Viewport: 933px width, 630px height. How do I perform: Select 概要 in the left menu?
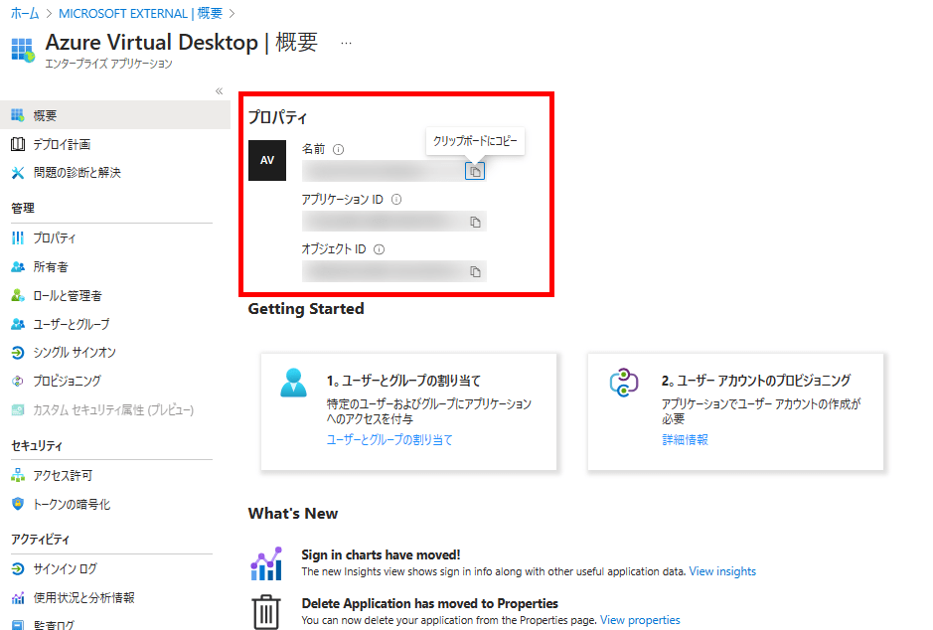pyautogui.click(x=115, y=115)
